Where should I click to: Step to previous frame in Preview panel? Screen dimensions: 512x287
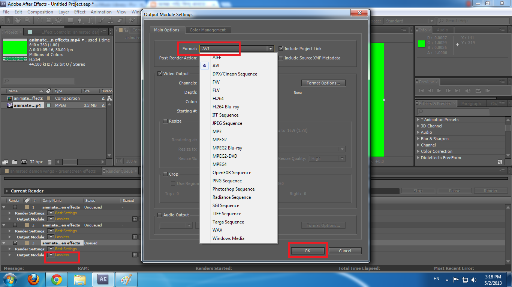(430, 91)
